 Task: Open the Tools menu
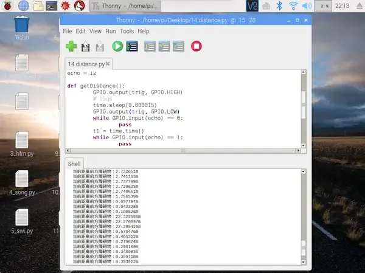point(127,31)
